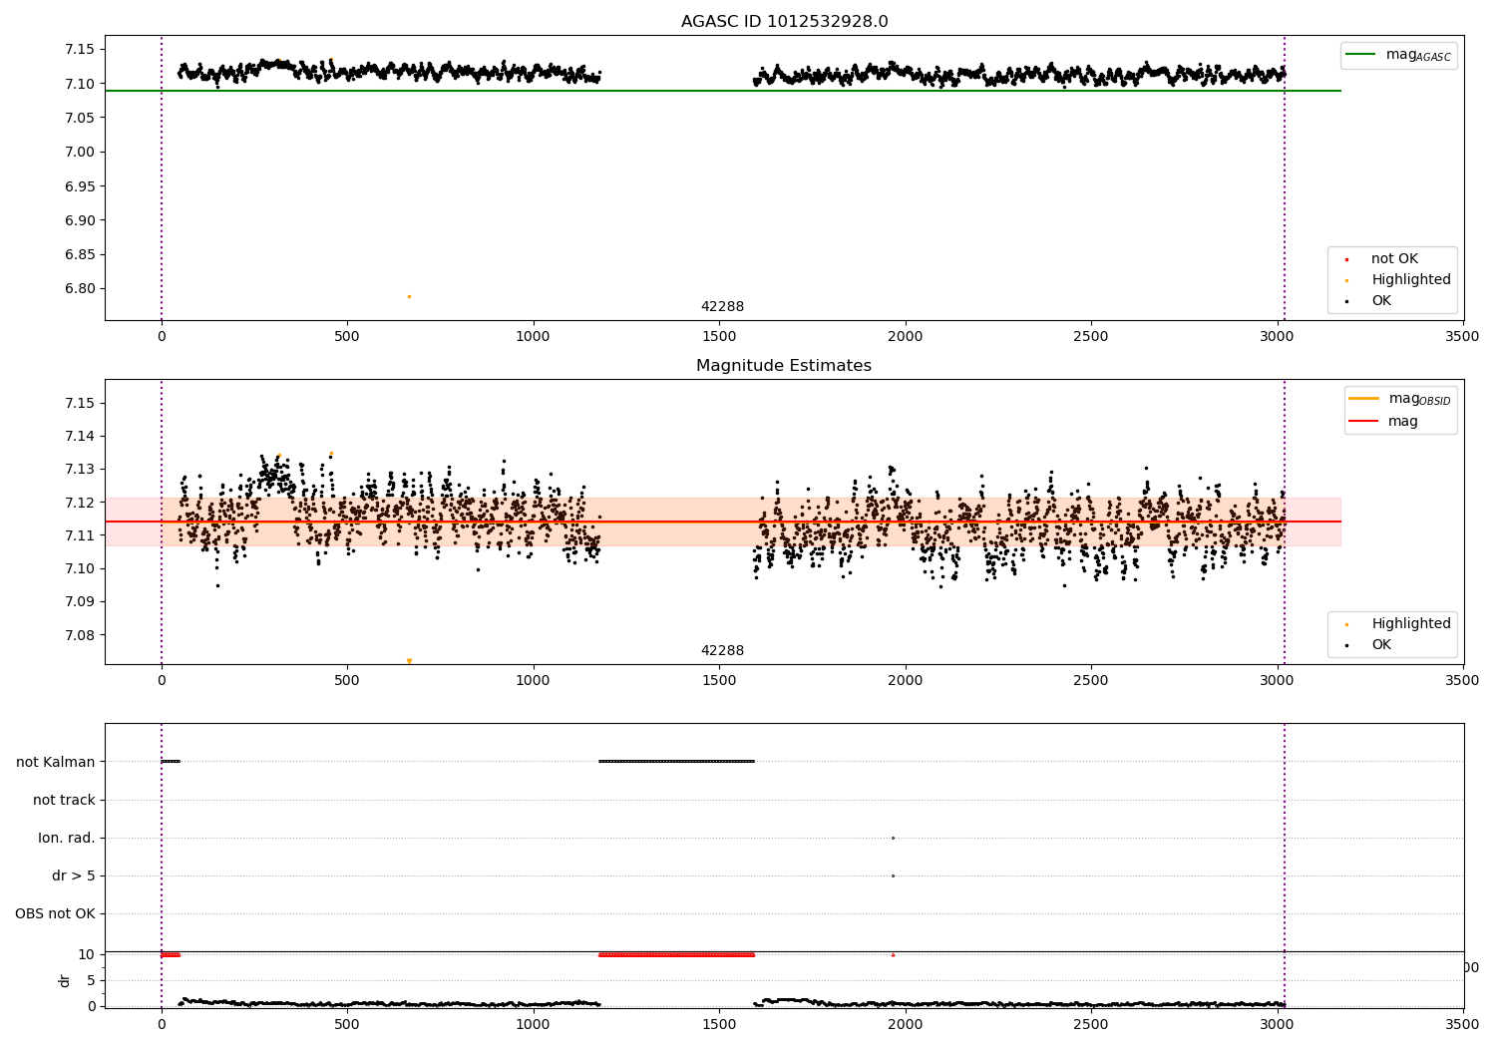Click y tick '7.15' in the top plot

78,50
